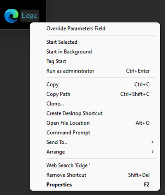
Task: Open Properties from the context menu
Action: pyautogui.click(x=95, y=185)
